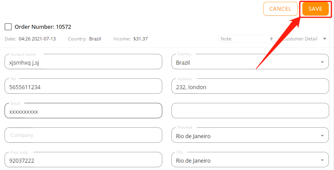Click the empty Company field
This screenshot has height=170, width=334.
pyautogui.click(x=83, y=135)
